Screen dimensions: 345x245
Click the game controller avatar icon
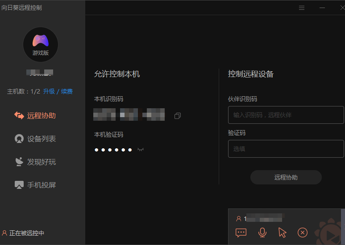(41, 41)
